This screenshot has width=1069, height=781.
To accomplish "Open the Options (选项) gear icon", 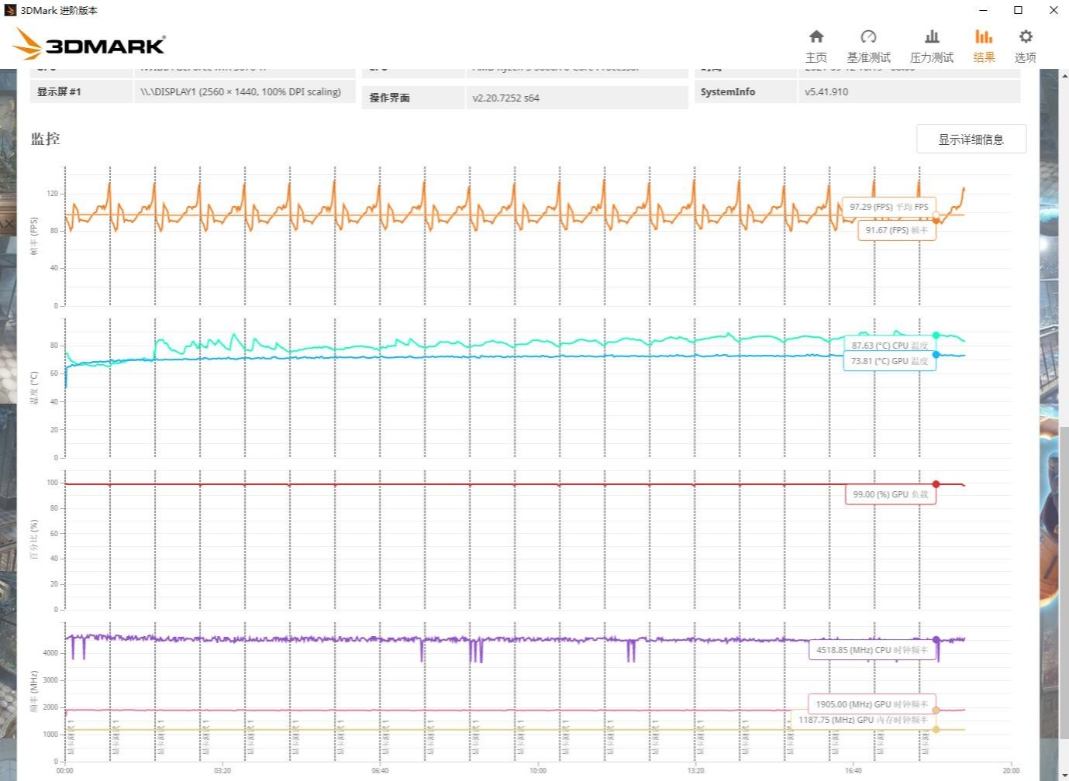I will tap(1026, 36).
